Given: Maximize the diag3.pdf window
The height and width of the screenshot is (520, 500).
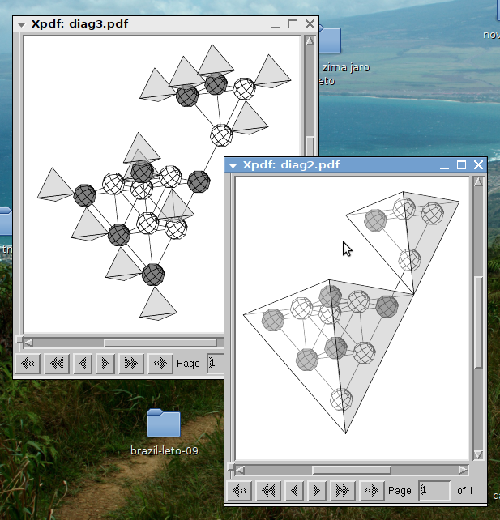Looking at the screenshot, I should click(x=293, y=24).
